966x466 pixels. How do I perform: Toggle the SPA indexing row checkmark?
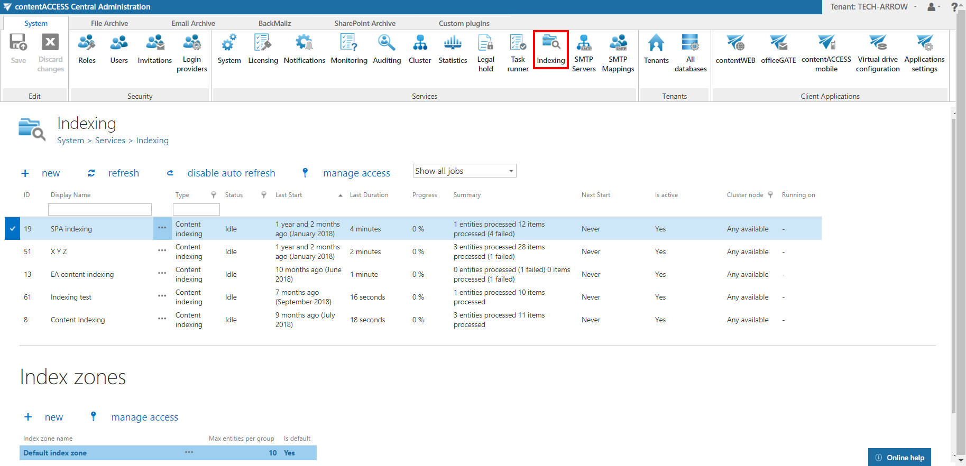coord(12,229)
